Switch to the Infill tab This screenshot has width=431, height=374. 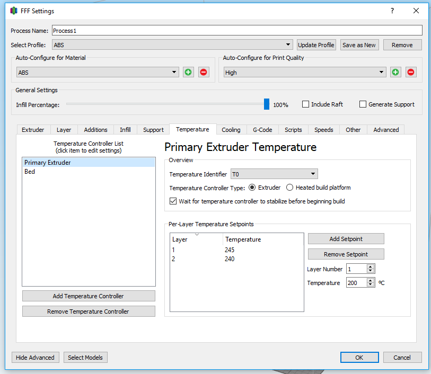(125, 130)
